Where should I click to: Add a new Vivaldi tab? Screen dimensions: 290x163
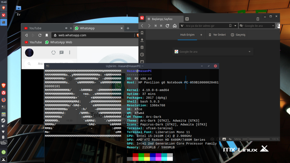187,19
